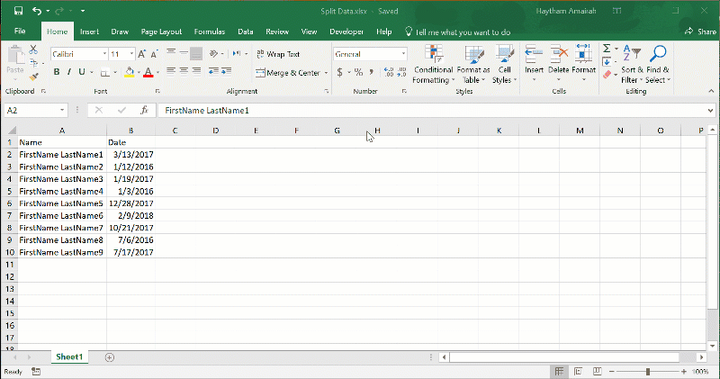
Task: Switch to the Formulas ribbon tab
Action: tap(209, 32)
